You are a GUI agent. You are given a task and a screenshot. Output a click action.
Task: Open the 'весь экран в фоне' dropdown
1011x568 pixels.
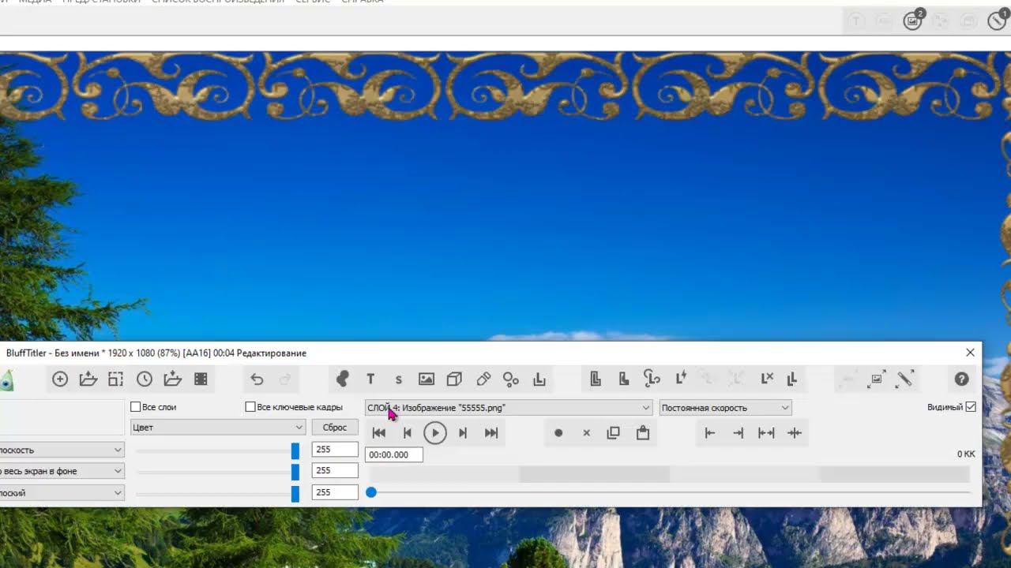[62, 471]
